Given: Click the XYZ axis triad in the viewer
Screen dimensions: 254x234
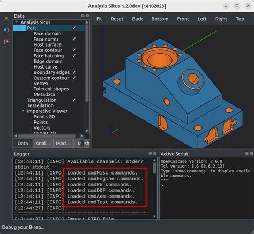Looking at the screenshot, I should [x=114, y=131].
